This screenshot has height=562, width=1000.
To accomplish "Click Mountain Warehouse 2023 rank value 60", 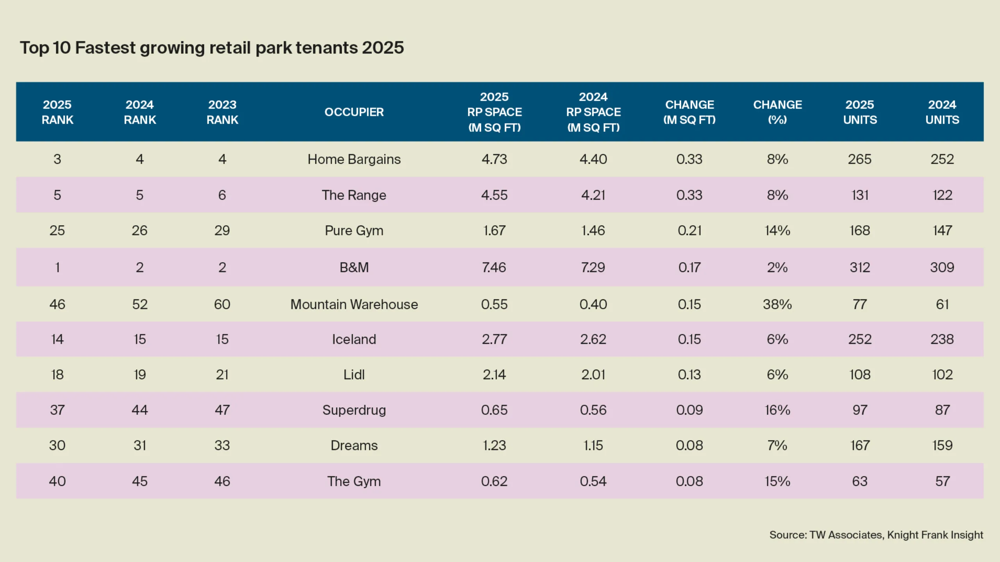I will pyautogui.click(x=222, y=304).
